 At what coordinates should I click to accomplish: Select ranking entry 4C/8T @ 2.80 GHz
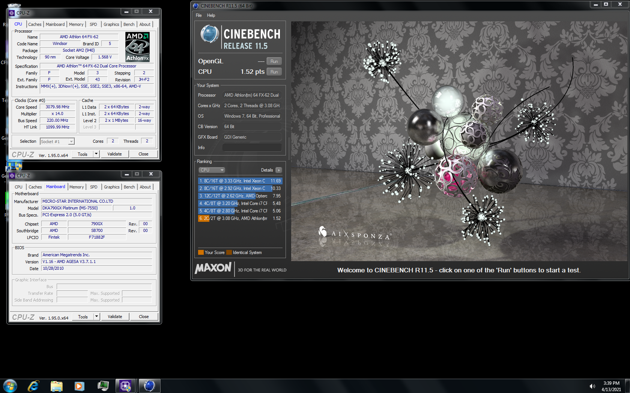click(x=240, y=211)
